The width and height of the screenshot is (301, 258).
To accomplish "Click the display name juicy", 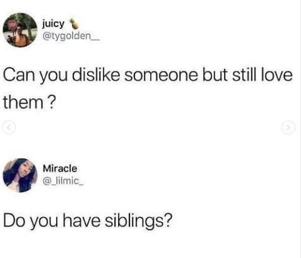I will [53, 24].
